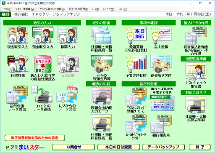The width and height of the screenshot is (215, 153).
Task: Click 銀行へ決算書等を電子で提供 text
Action: click(x=162, y=91)
